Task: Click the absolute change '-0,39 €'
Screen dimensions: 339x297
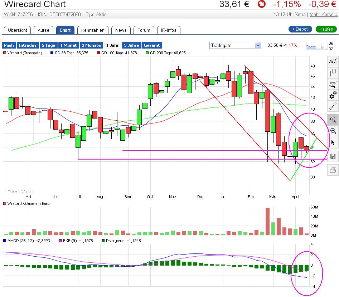Action: coord(322,4)
